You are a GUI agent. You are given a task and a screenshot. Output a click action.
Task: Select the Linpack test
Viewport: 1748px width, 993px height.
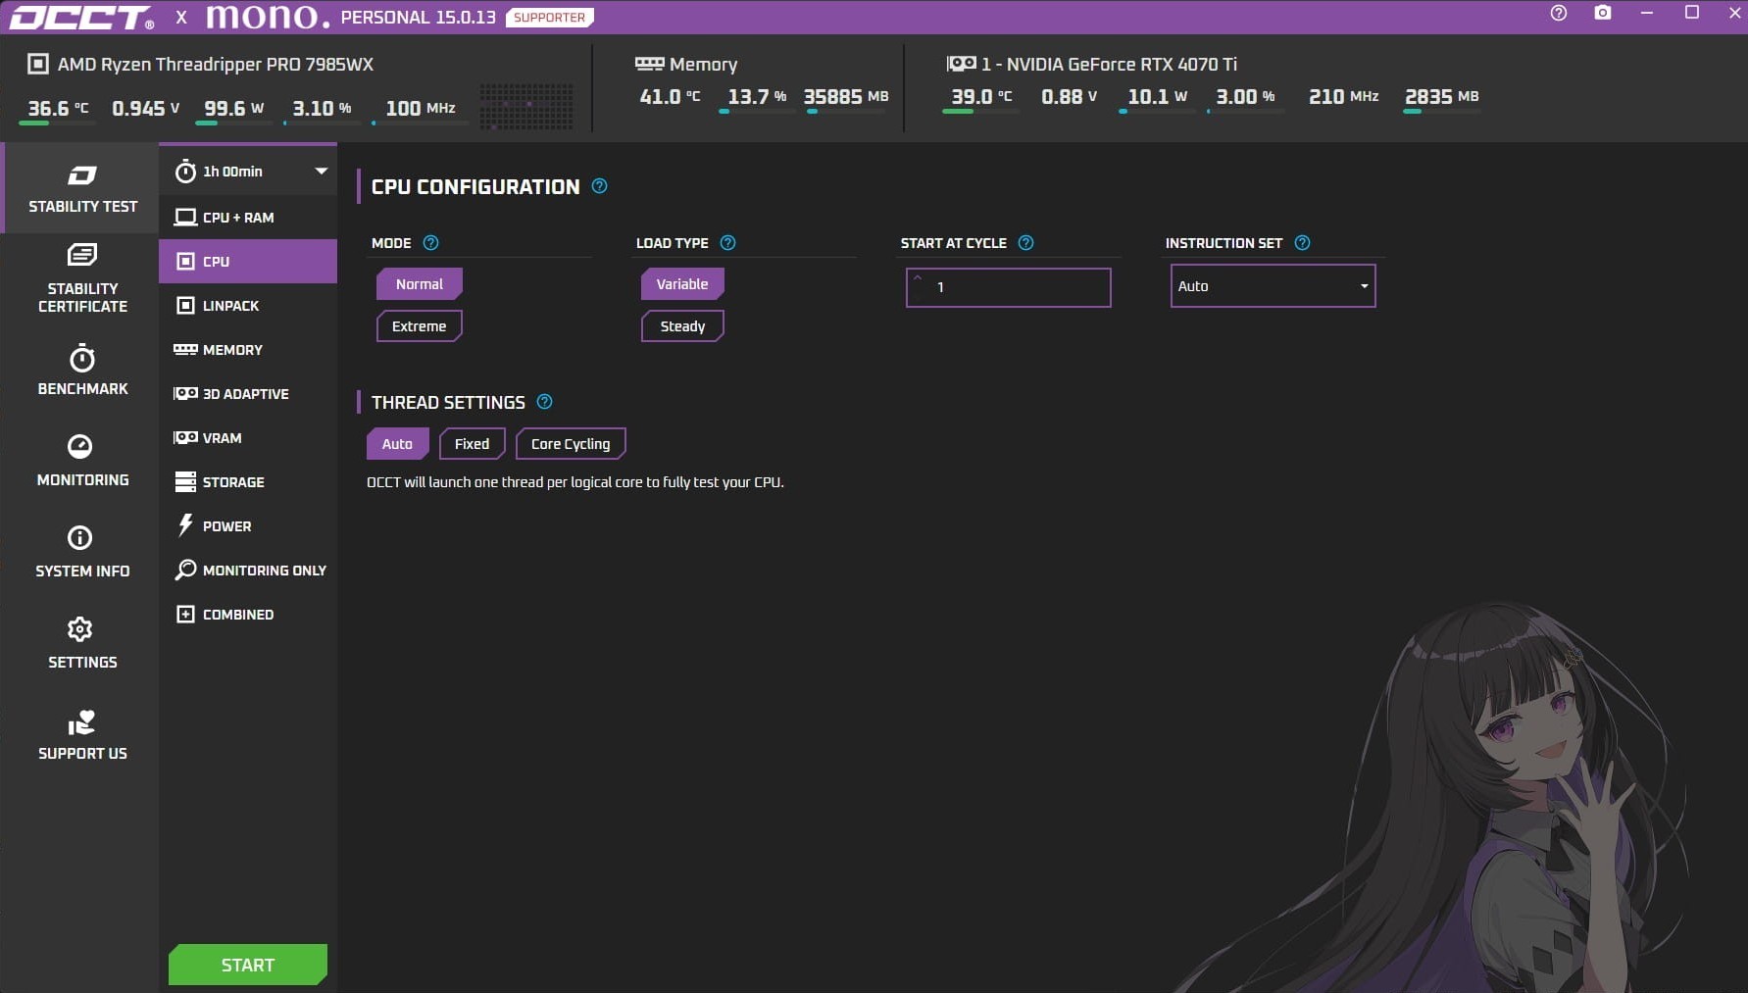230,306
